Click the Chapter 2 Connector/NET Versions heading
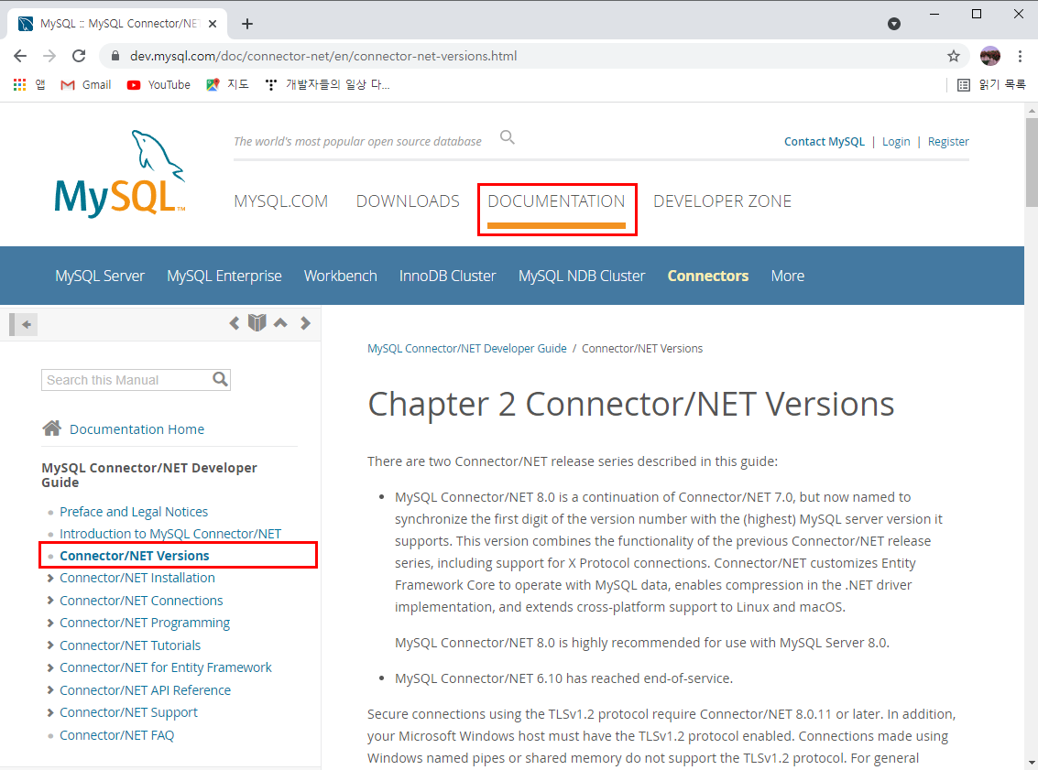 (x=631, y=404)
